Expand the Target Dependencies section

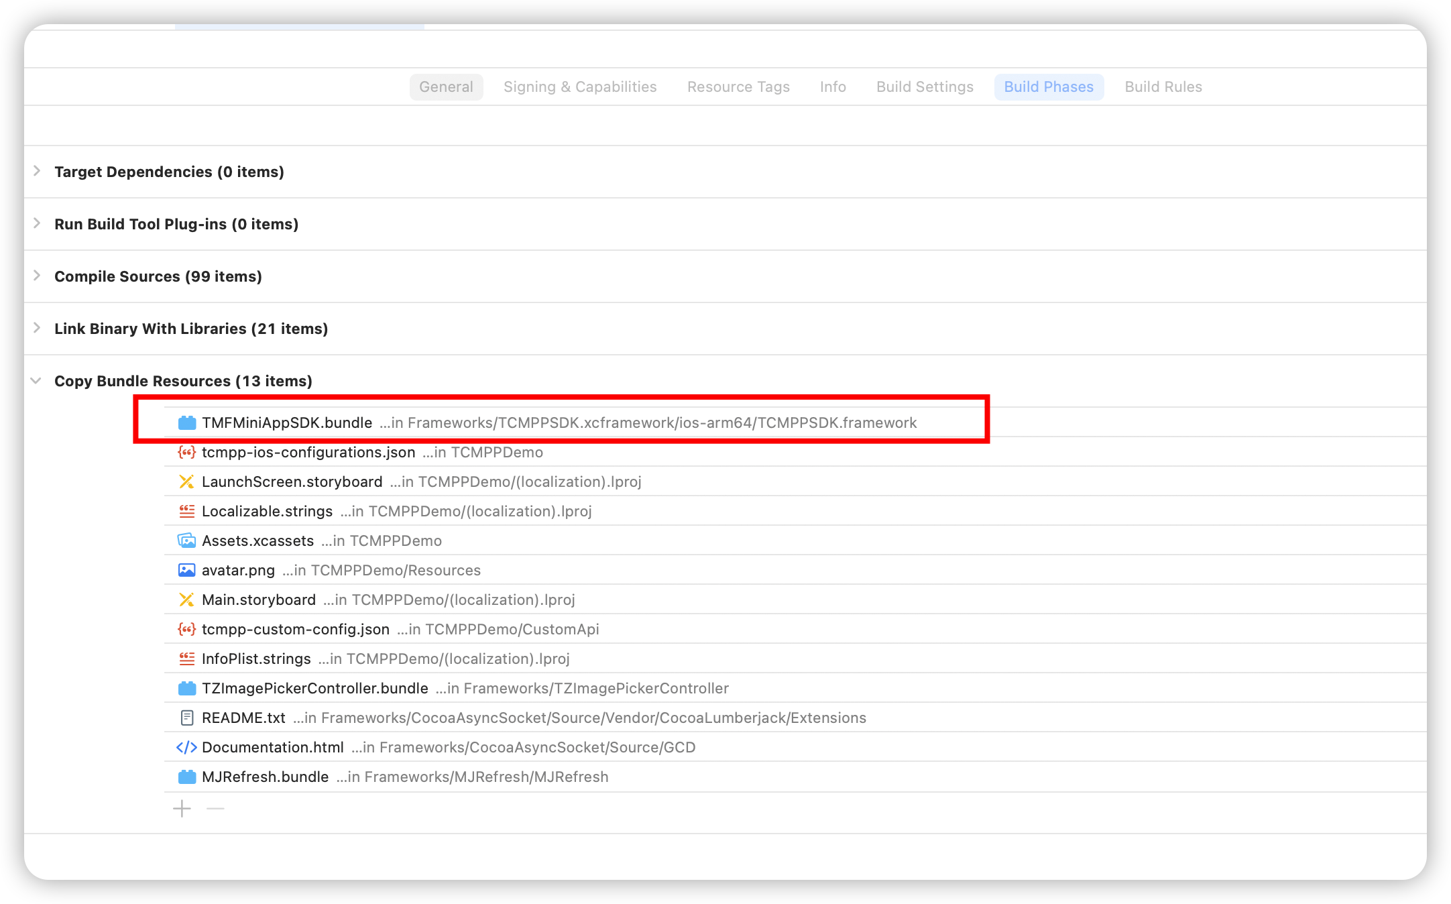37,172
